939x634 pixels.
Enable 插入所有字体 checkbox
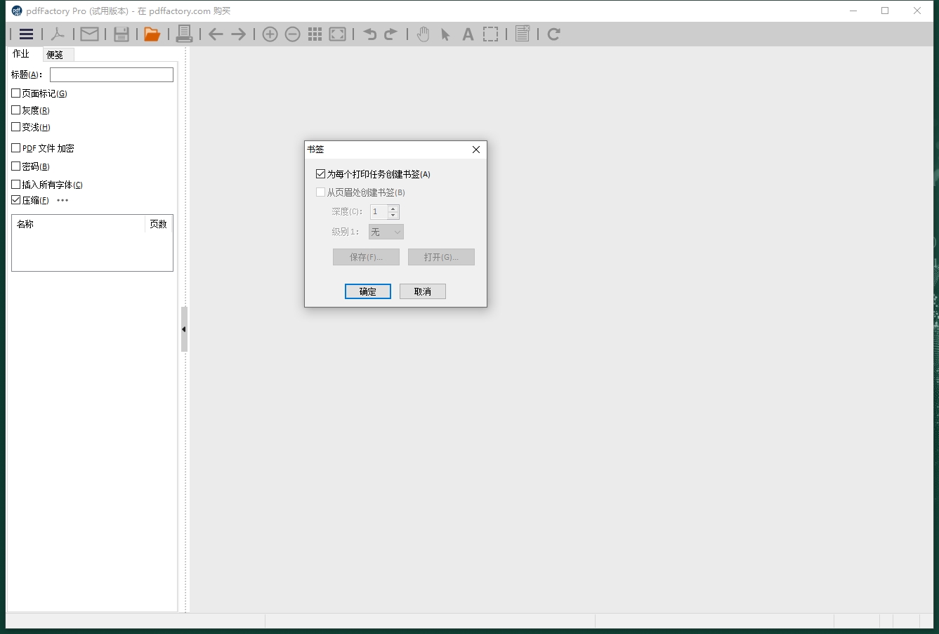[16, 184]
